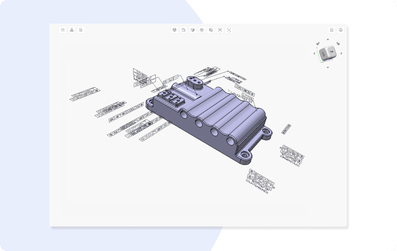The width and height of the screenshot is (397, 251).
Task: Click the Left face of the view cube
Action: pyautogui.click(x=324, y=54)
